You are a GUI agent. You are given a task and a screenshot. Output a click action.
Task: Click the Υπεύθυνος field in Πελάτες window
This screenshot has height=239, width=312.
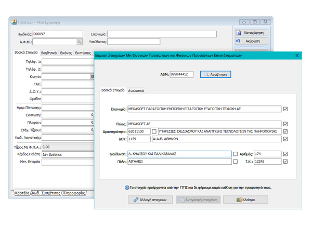point(134,42)
